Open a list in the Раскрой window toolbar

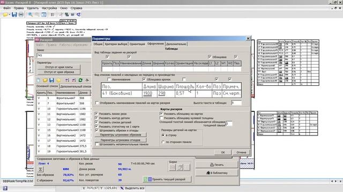[x=45, y=80]
